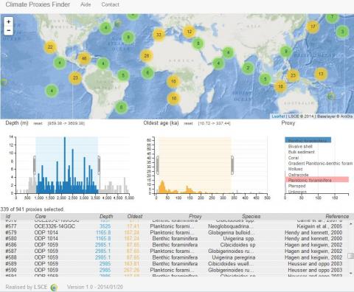Grab the right handle of the depth range

(x=99, y=165)
